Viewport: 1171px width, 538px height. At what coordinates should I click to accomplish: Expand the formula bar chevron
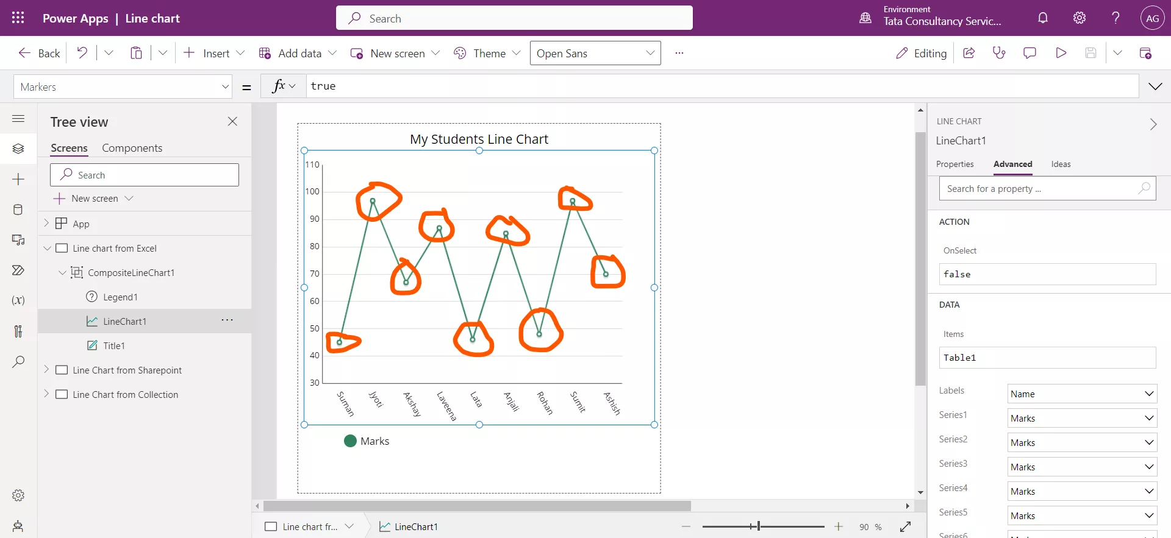pos(1155,86)
